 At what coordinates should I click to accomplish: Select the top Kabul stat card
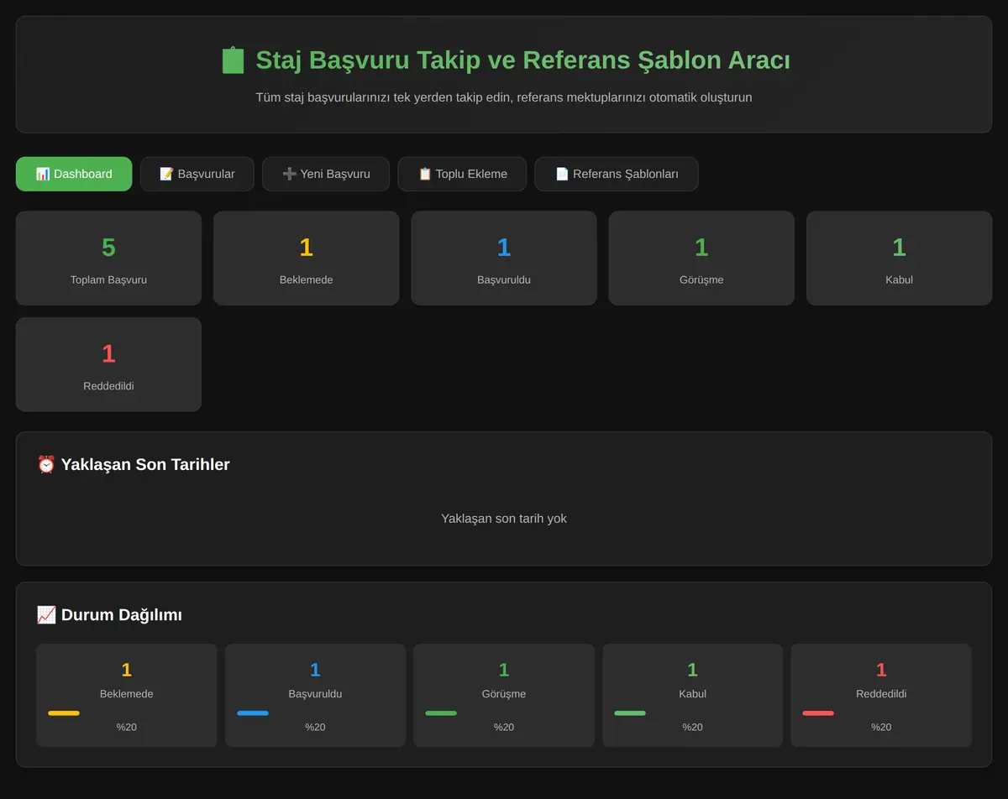click(899, 258)
